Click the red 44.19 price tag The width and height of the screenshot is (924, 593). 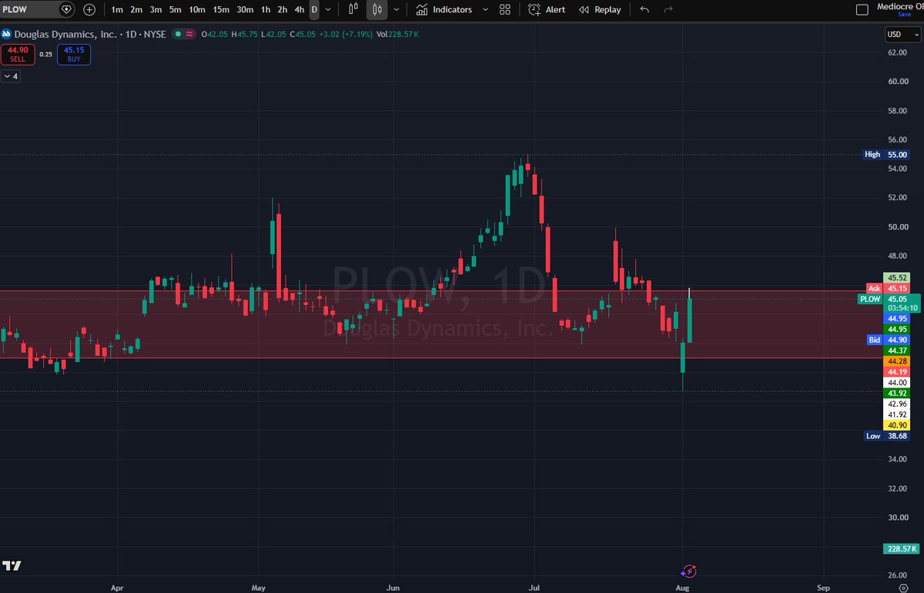(897, 372)
